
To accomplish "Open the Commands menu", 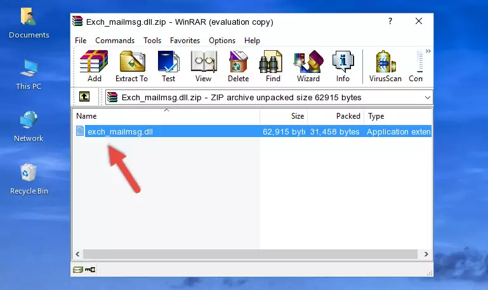I will click(x=115, y=41).
